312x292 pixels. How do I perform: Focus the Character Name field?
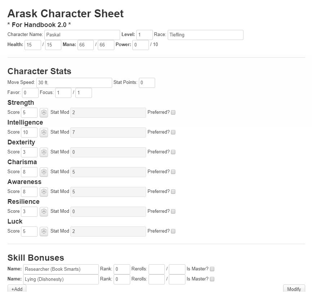pyautogui.click(x=82, y=35)
